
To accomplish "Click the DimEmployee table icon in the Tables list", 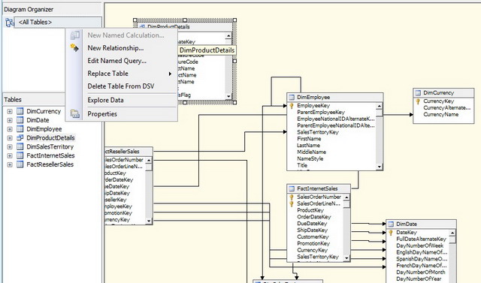I will 20,129.
